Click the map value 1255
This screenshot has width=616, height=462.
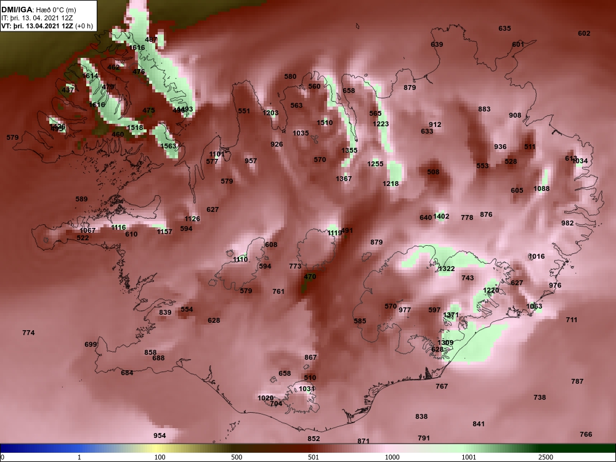(375, 164)
